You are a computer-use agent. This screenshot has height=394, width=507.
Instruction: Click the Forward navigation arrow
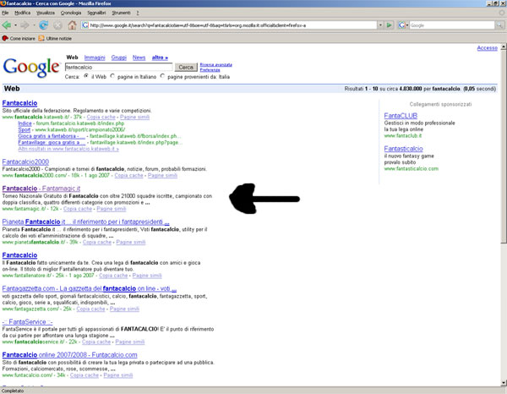(x=25, y=25)
